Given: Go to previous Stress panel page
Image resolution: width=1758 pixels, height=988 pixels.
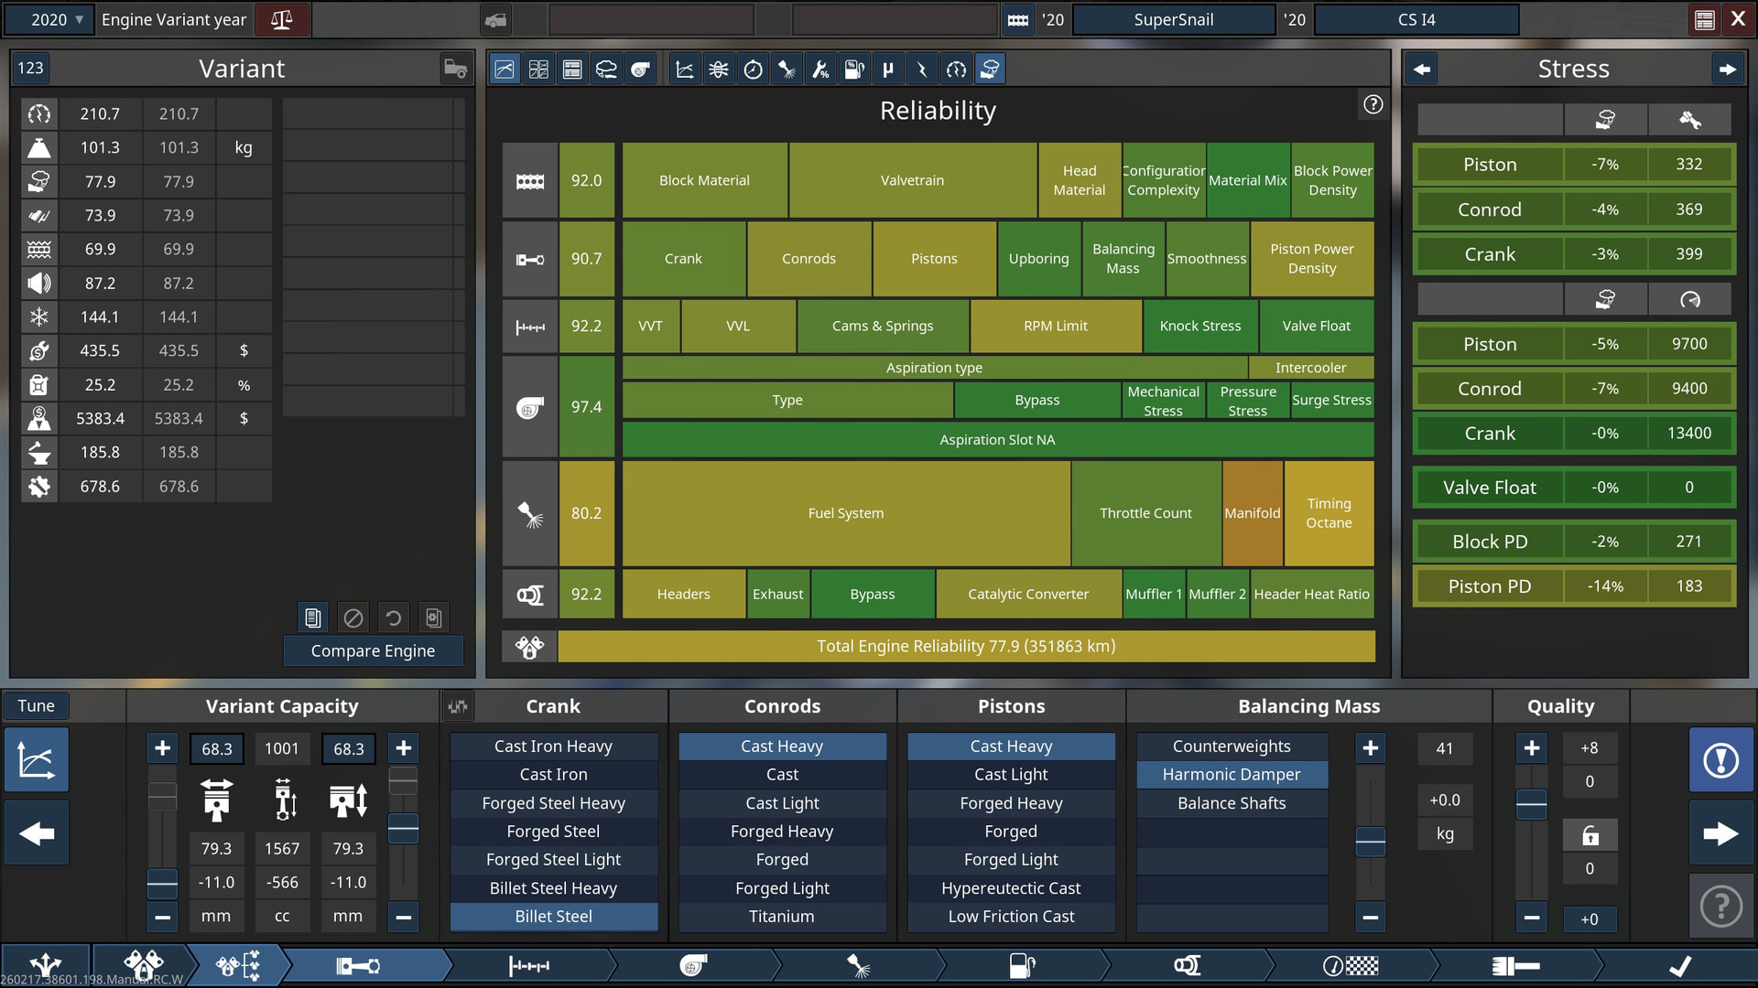Looking at the screenshot, I should (1421, 69).
